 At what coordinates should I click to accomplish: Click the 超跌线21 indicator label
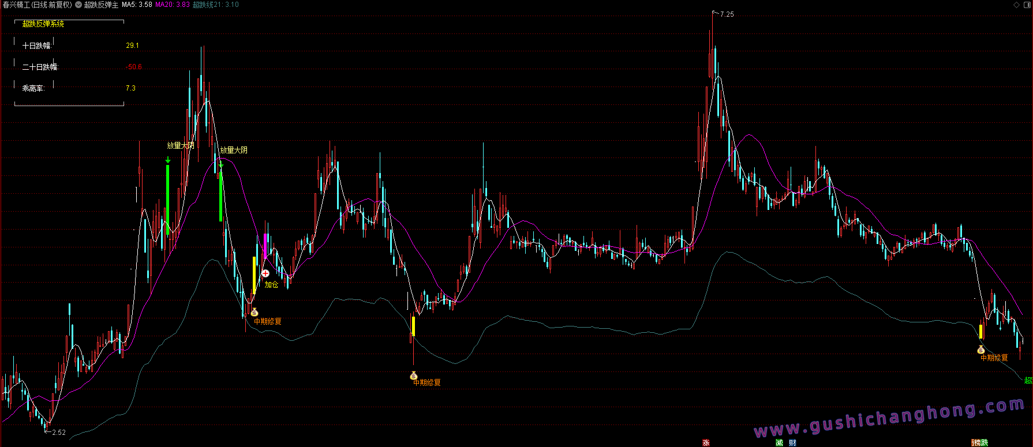click(x=215, y=5)
